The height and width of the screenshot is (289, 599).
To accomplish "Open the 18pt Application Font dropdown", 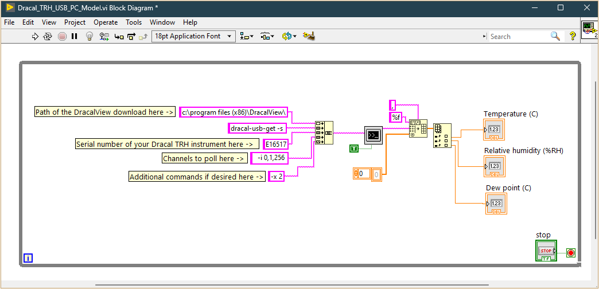I will pyautogui.click(x=193, y=36).
